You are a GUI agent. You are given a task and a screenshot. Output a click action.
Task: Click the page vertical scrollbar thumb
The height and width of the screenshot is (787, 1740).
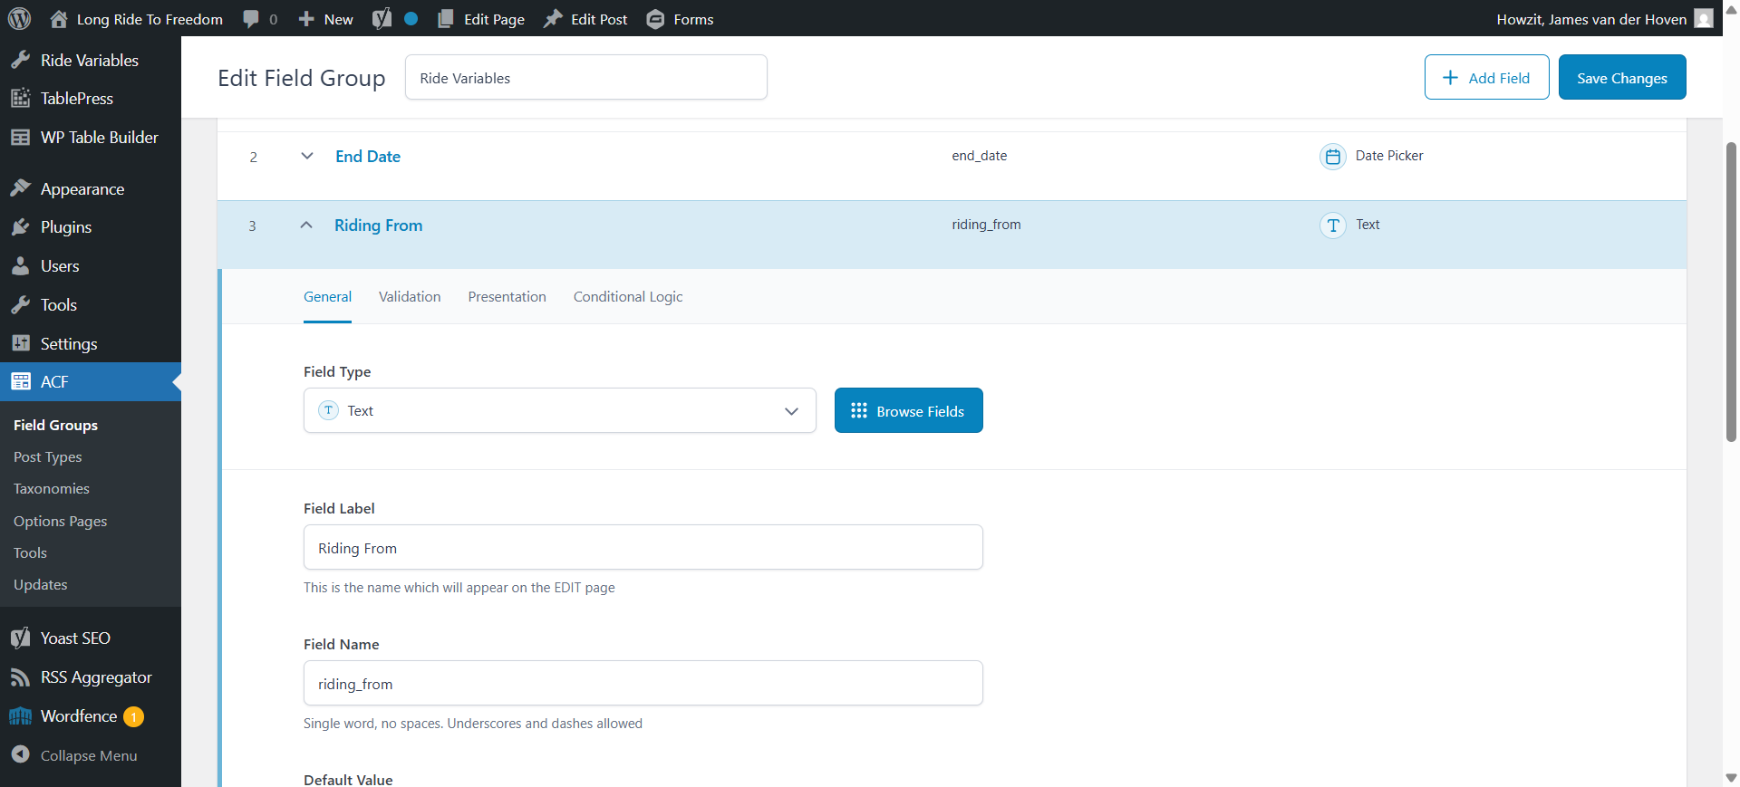pos(1731,292)
